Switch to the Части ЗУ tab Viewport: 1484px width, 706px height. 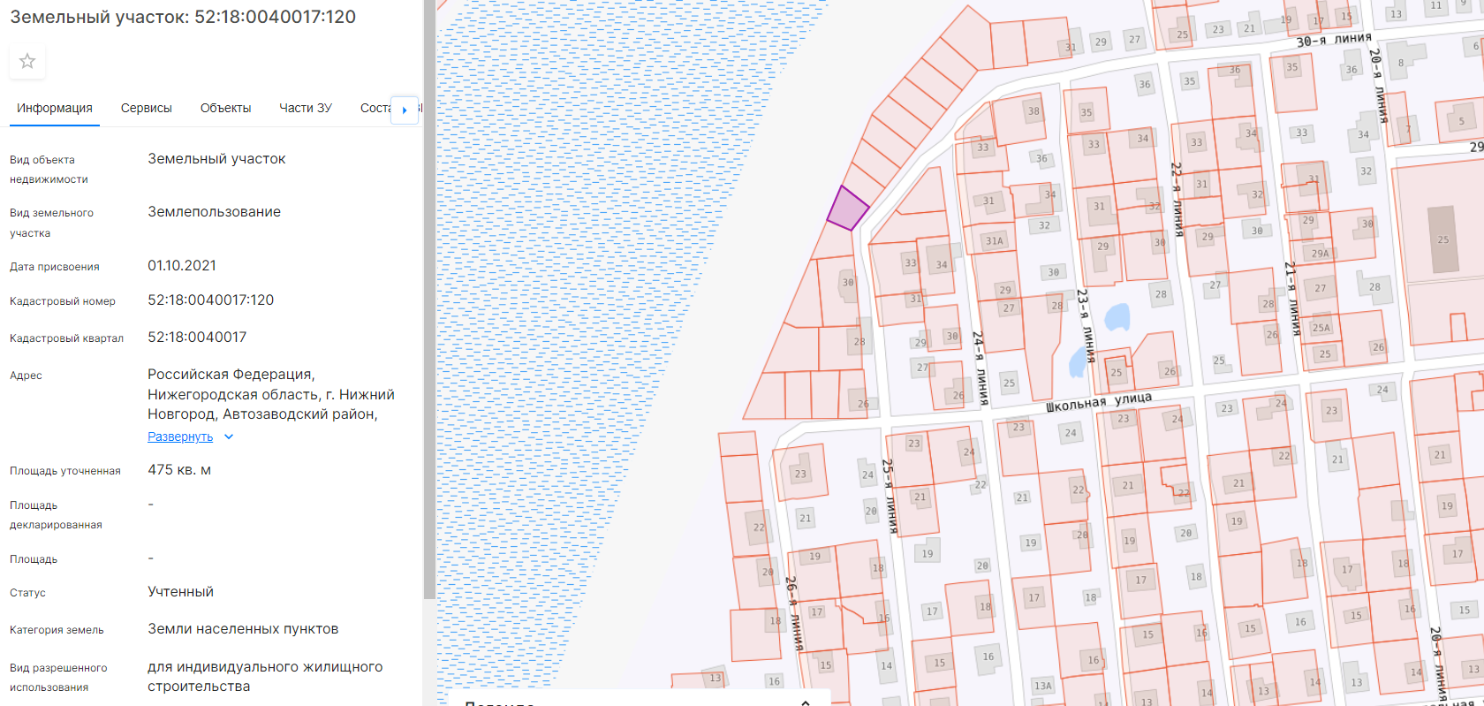point(306,108)
